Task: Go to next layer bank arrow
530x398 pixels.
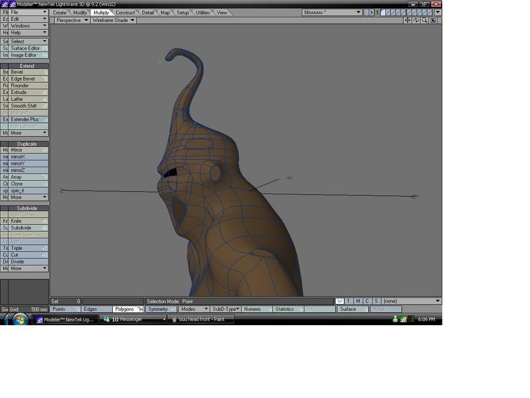Action: tap(372, 12)
